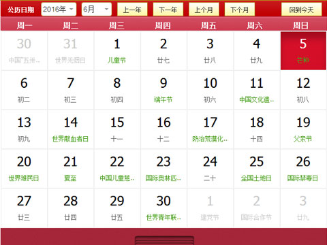The width and height of the screenshot is (327, 245).
Task: Expand the bottom pull handle panel
Action: [x=164, y=240]
